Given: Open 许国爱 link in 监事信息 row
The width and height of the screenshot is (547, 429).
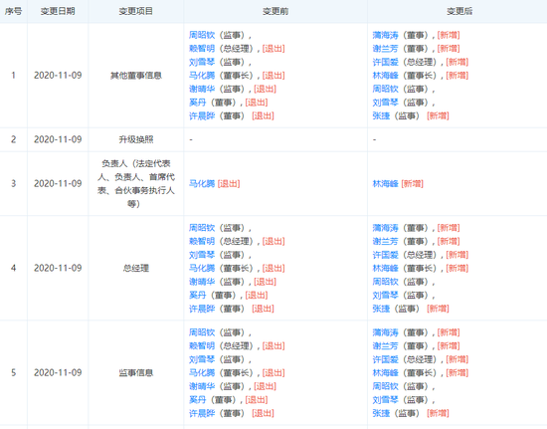Looking at the screenshot, I should tap(385, 359).
